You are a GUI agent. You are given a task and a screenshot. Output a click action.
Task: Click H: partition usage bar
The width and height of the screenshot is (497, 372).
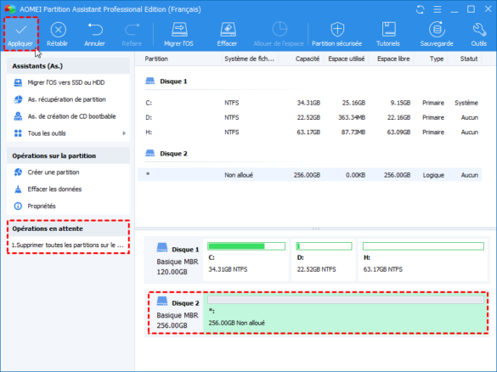tap(423, 246)
